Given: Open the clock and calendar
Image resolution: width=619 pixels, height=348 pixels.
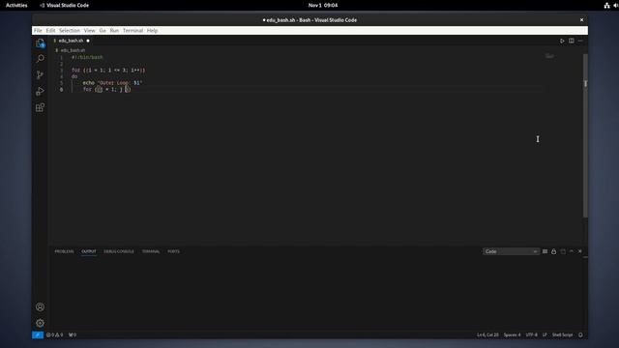Looking at the screenshot, I should [323, 5].
